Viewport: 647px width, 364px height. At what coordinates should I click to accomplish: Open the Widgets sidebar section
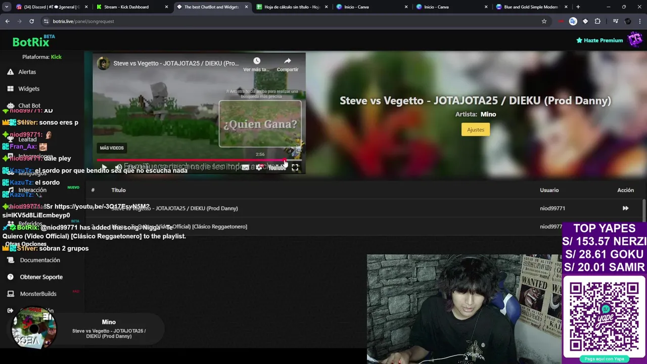pyautogui.click(x=29, y=88)
